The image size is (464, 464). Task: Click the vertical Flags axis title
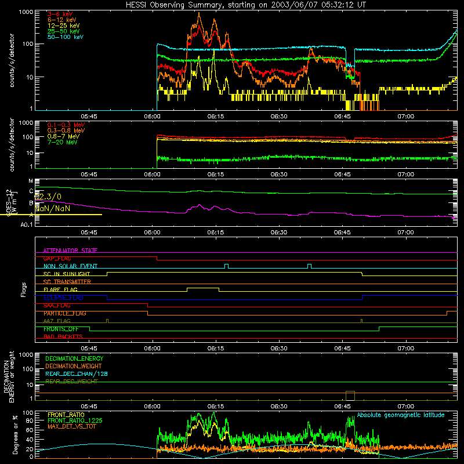tap(24, 289)
